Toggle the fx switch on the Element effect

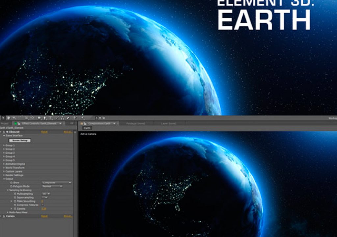pos(5,132)
